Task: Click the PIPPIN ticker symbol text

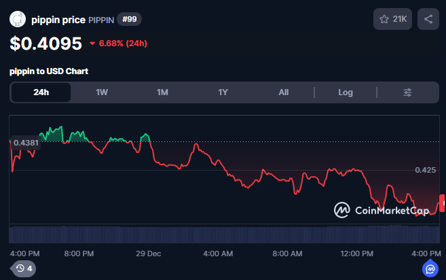Action: pyautogui.click(x=101, y=20)
